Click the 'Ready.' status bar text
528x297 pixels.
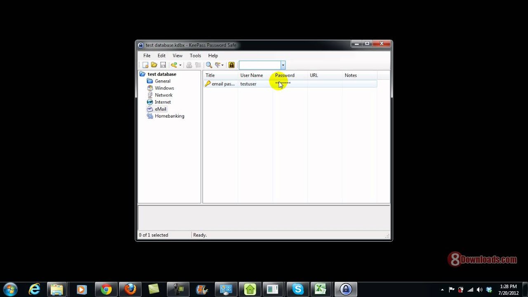[200, 235]
